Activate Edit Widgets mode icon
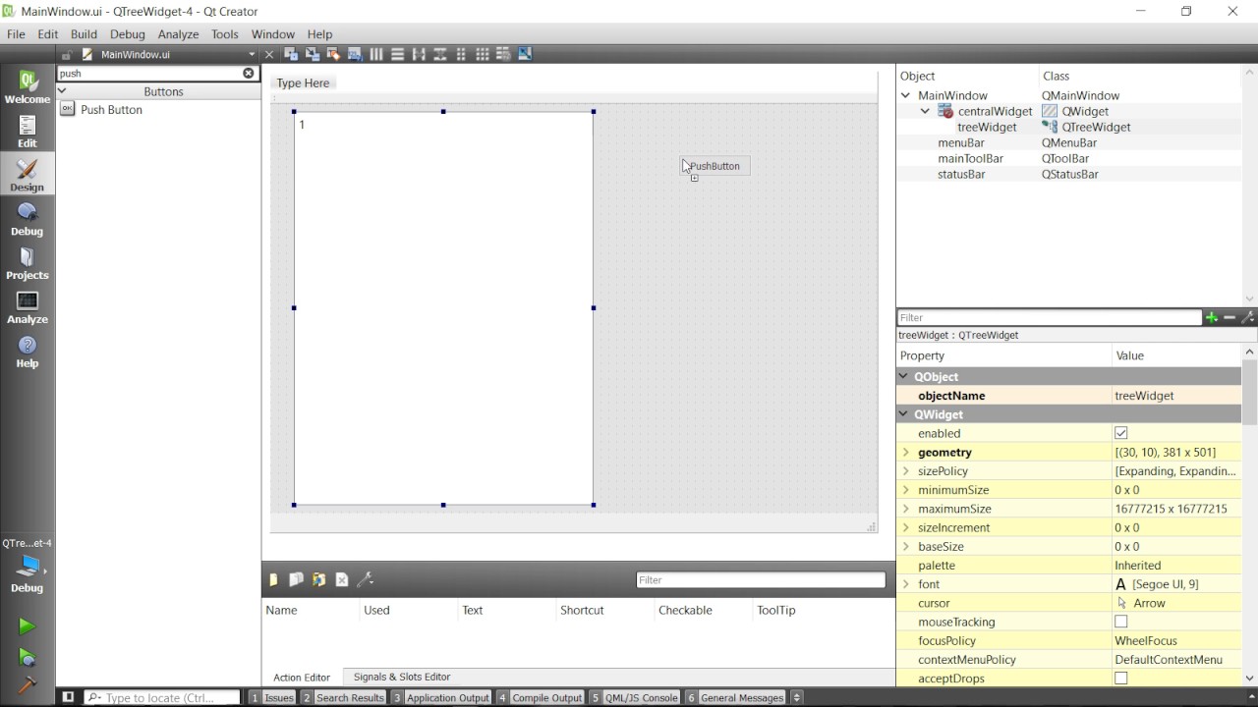The width and height of the screenshot is (1258, 707). point(291,54)
